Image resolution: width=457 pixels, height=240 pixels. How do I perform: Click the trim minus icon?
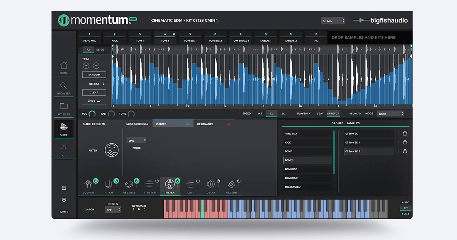pos(86,66)
